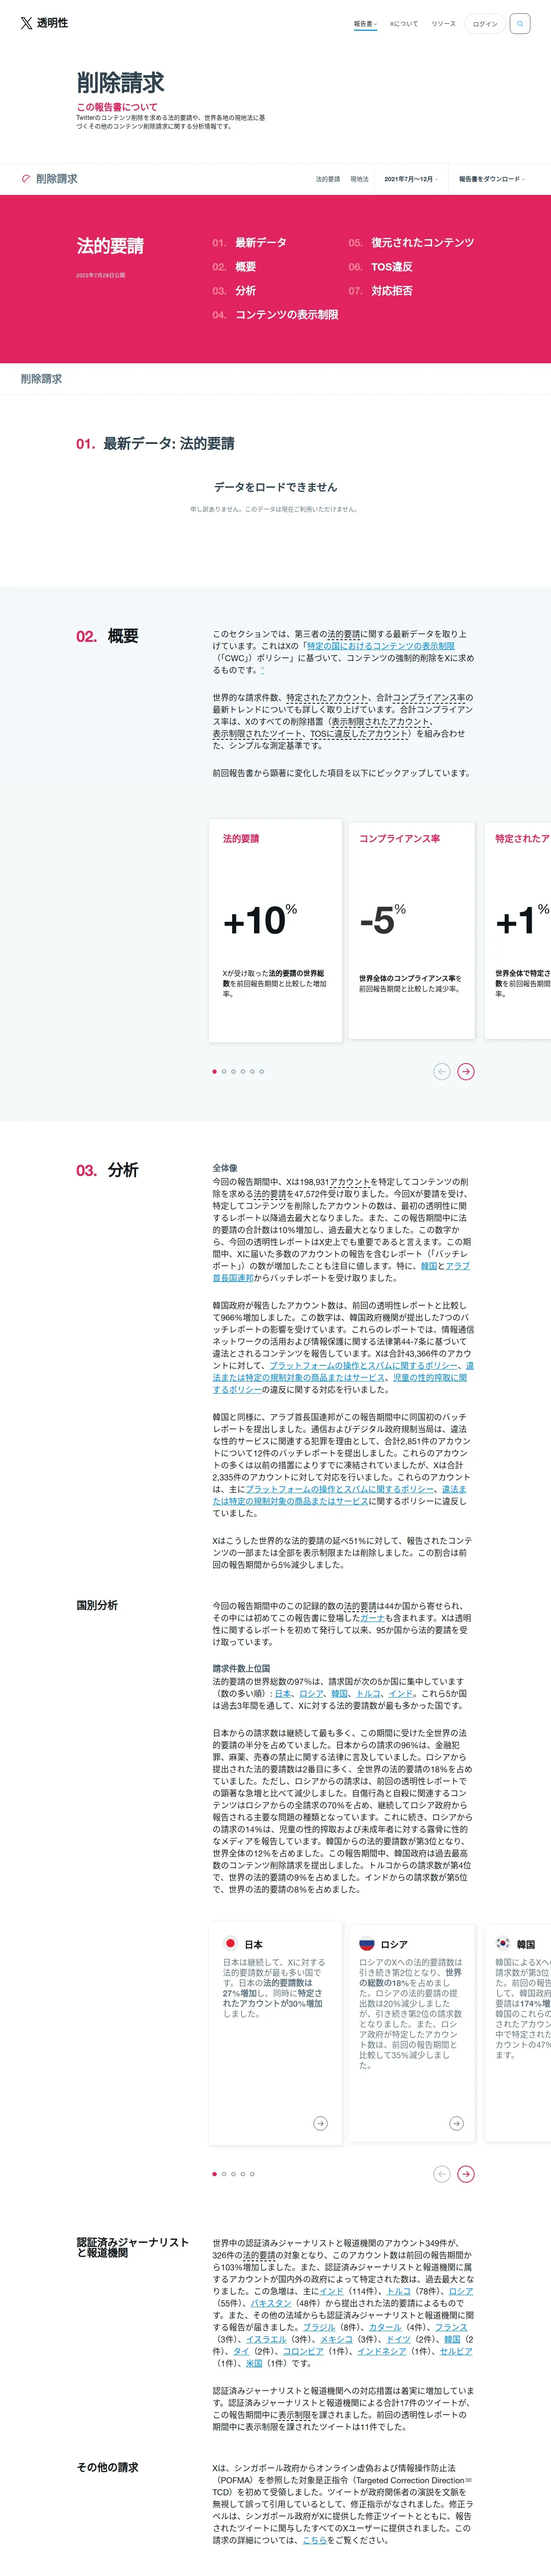Open the カタール link in journalists paragraph

pyautogui.click(x=385, y=2327)
